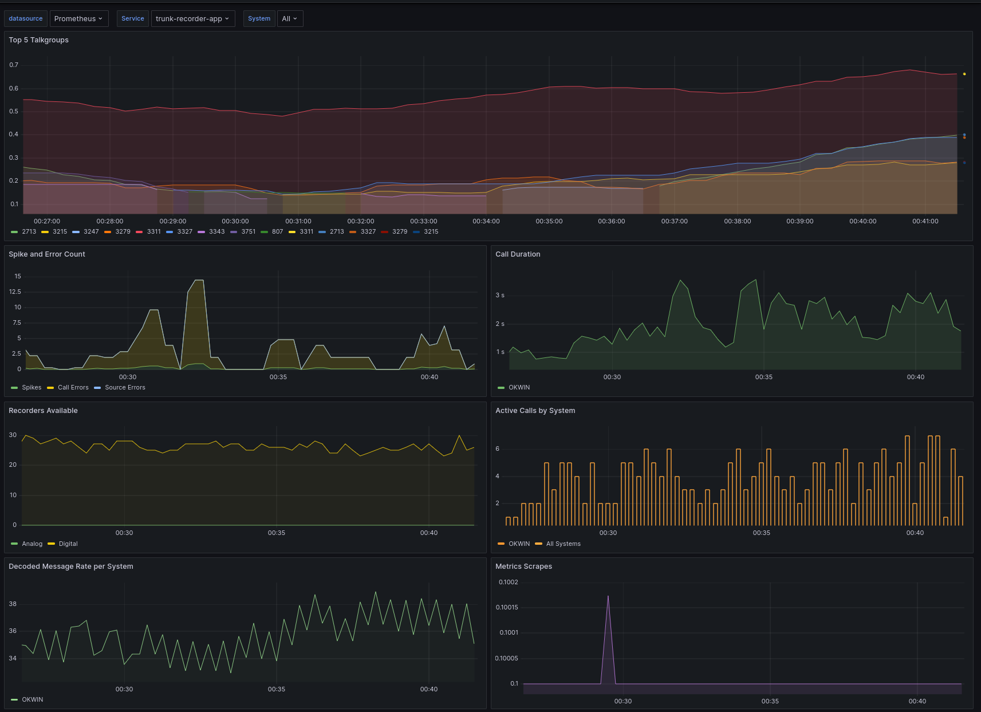Open the trunk-recorder-app Service dropdown
Viewport: 981px width, 712px height.
pos(193,18)
